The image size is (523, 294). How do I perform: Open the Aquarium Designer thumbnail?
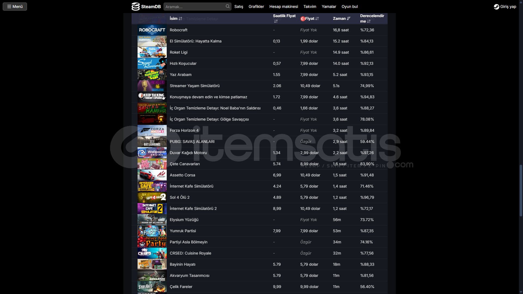pos(152,275)
